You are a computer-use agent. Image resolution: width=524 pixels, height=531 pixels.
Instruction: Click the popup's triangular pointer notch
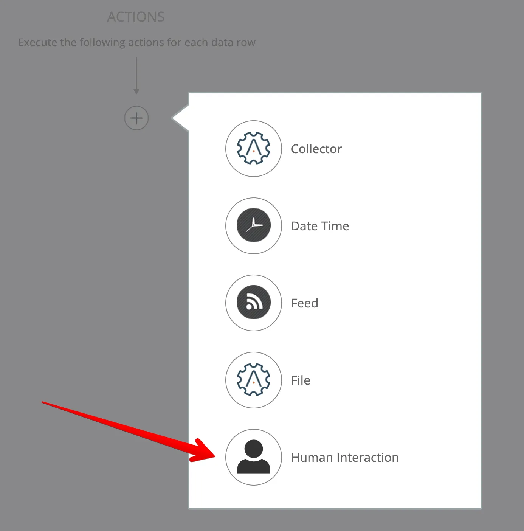click(x=180, y=118)
